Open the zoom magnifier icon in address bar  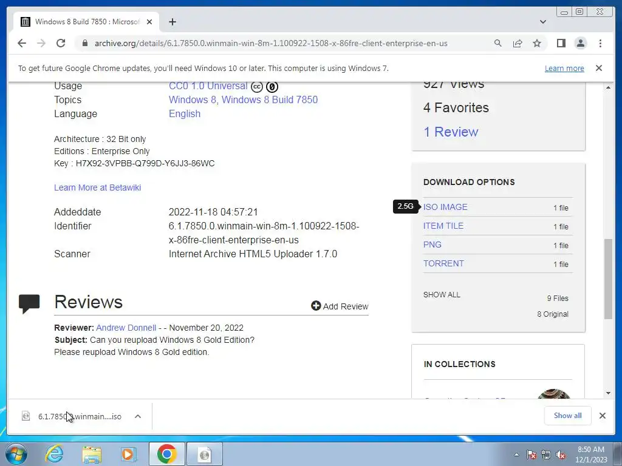[x=498, y=43]
